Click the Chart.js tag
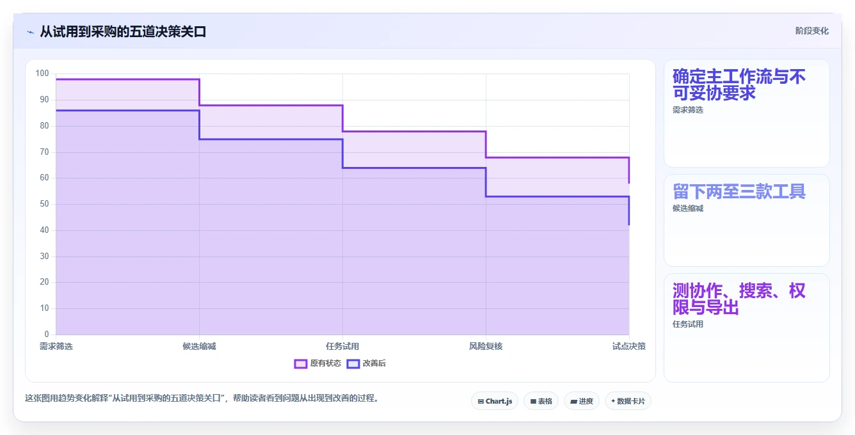The height and width of the screenshot is (435, 855). click(495, 401)
